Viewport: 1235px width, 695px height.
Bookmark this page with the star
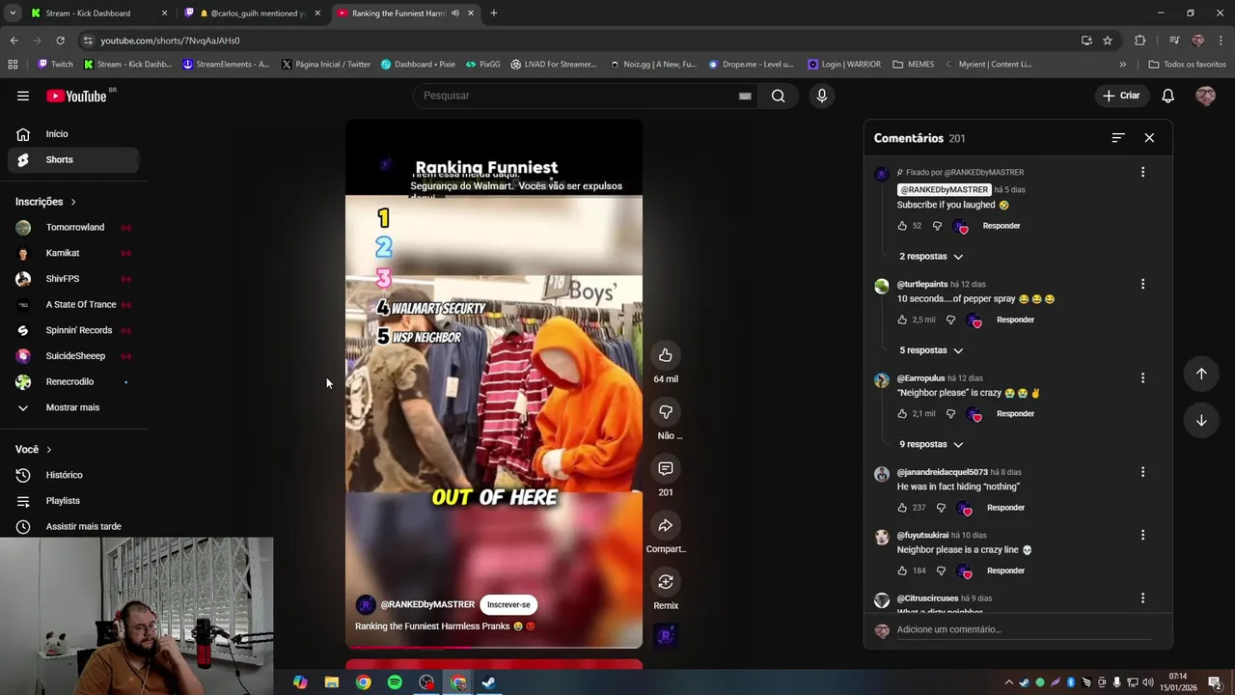1108,41
